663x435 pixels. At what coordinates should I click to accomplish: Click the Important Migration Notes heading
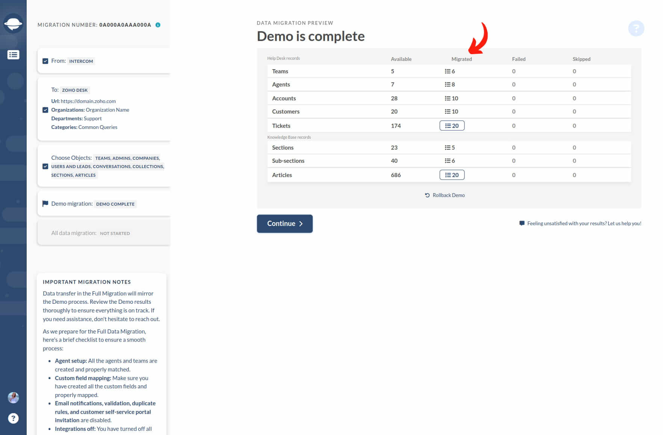tap(87, 282)
